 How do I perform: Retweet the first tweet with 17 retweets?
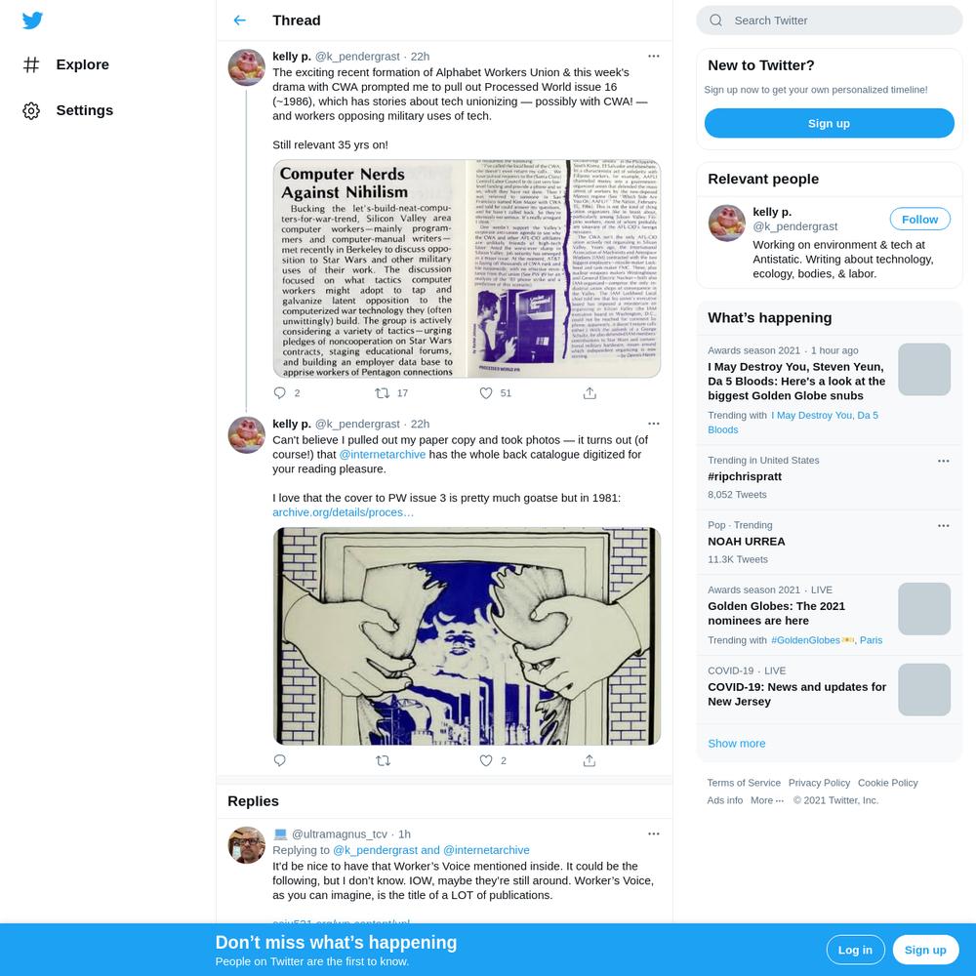[383, 392]
